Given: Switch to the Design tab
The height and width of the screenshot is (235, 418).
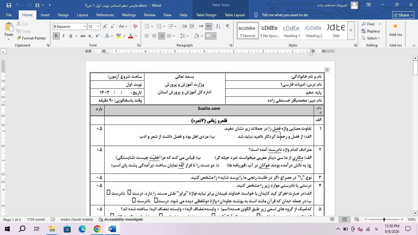Looking at the screenshot, I should 63,15.
